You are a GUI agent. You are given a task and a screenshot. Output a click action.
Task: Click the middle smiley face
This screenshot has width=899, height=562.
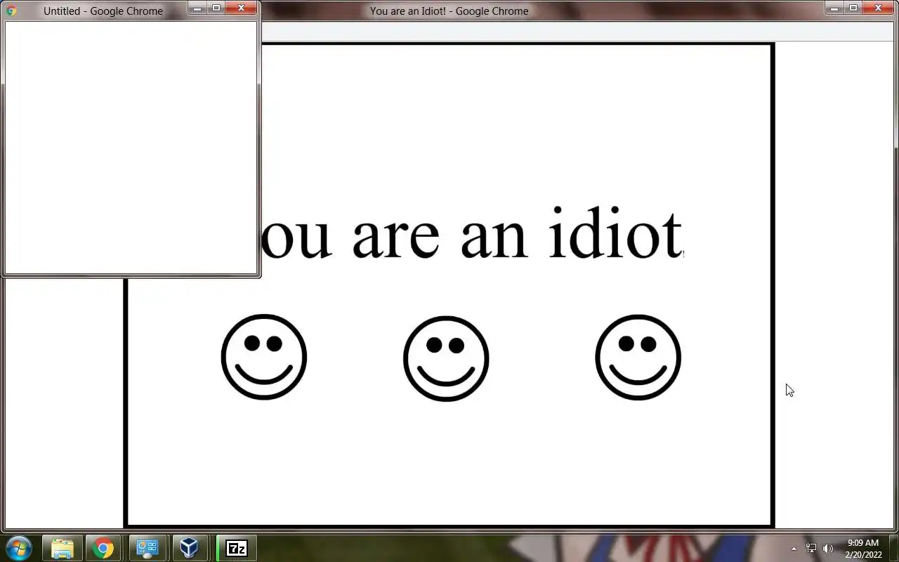click(446, 358)
